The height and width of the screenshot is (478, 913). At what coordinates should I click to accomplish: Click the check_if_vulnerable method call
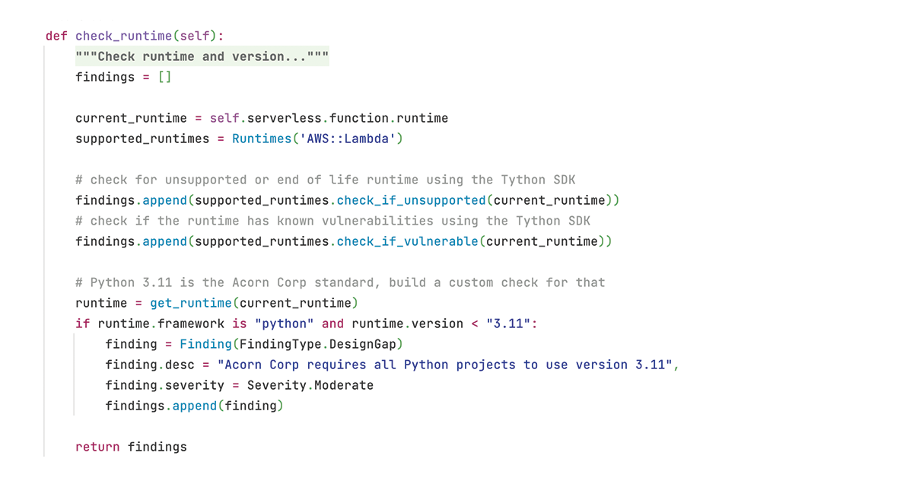coord(407,241)
